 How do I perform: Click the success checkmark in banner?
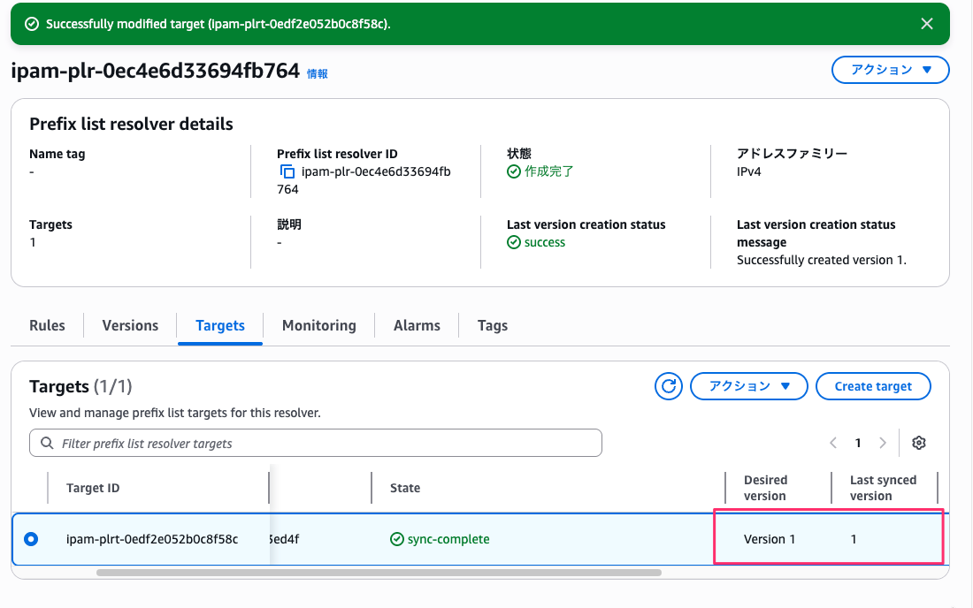(x=31, y=24)
